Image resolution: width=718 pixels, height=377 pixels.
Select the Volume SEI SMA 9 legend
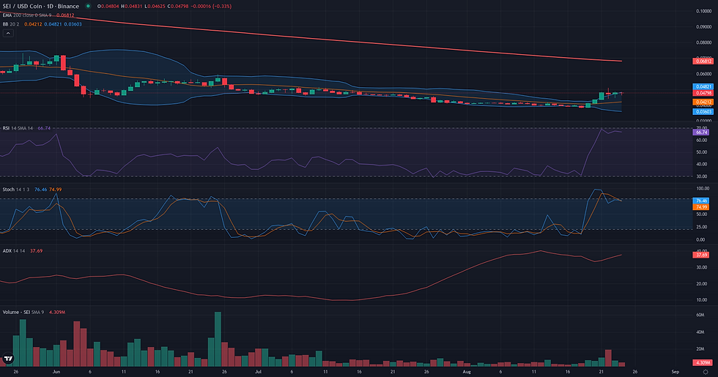23,312
